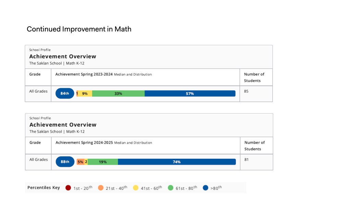
Task: Click the 84th median percentile badge
Action: pos(65,93)
